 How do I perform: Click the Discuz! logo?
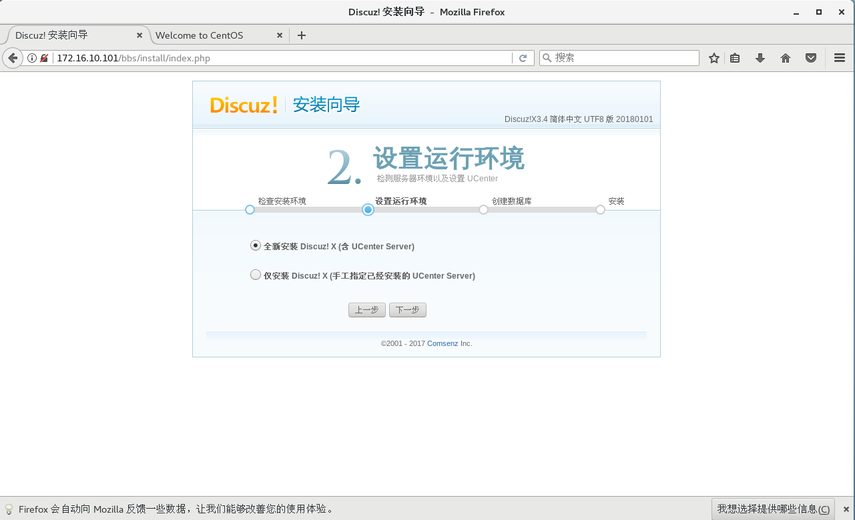pyautogui.click(x=244, y=105)
